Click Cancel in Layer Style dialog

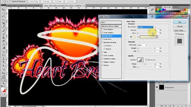pyautogui.click(x=180, y=26)
